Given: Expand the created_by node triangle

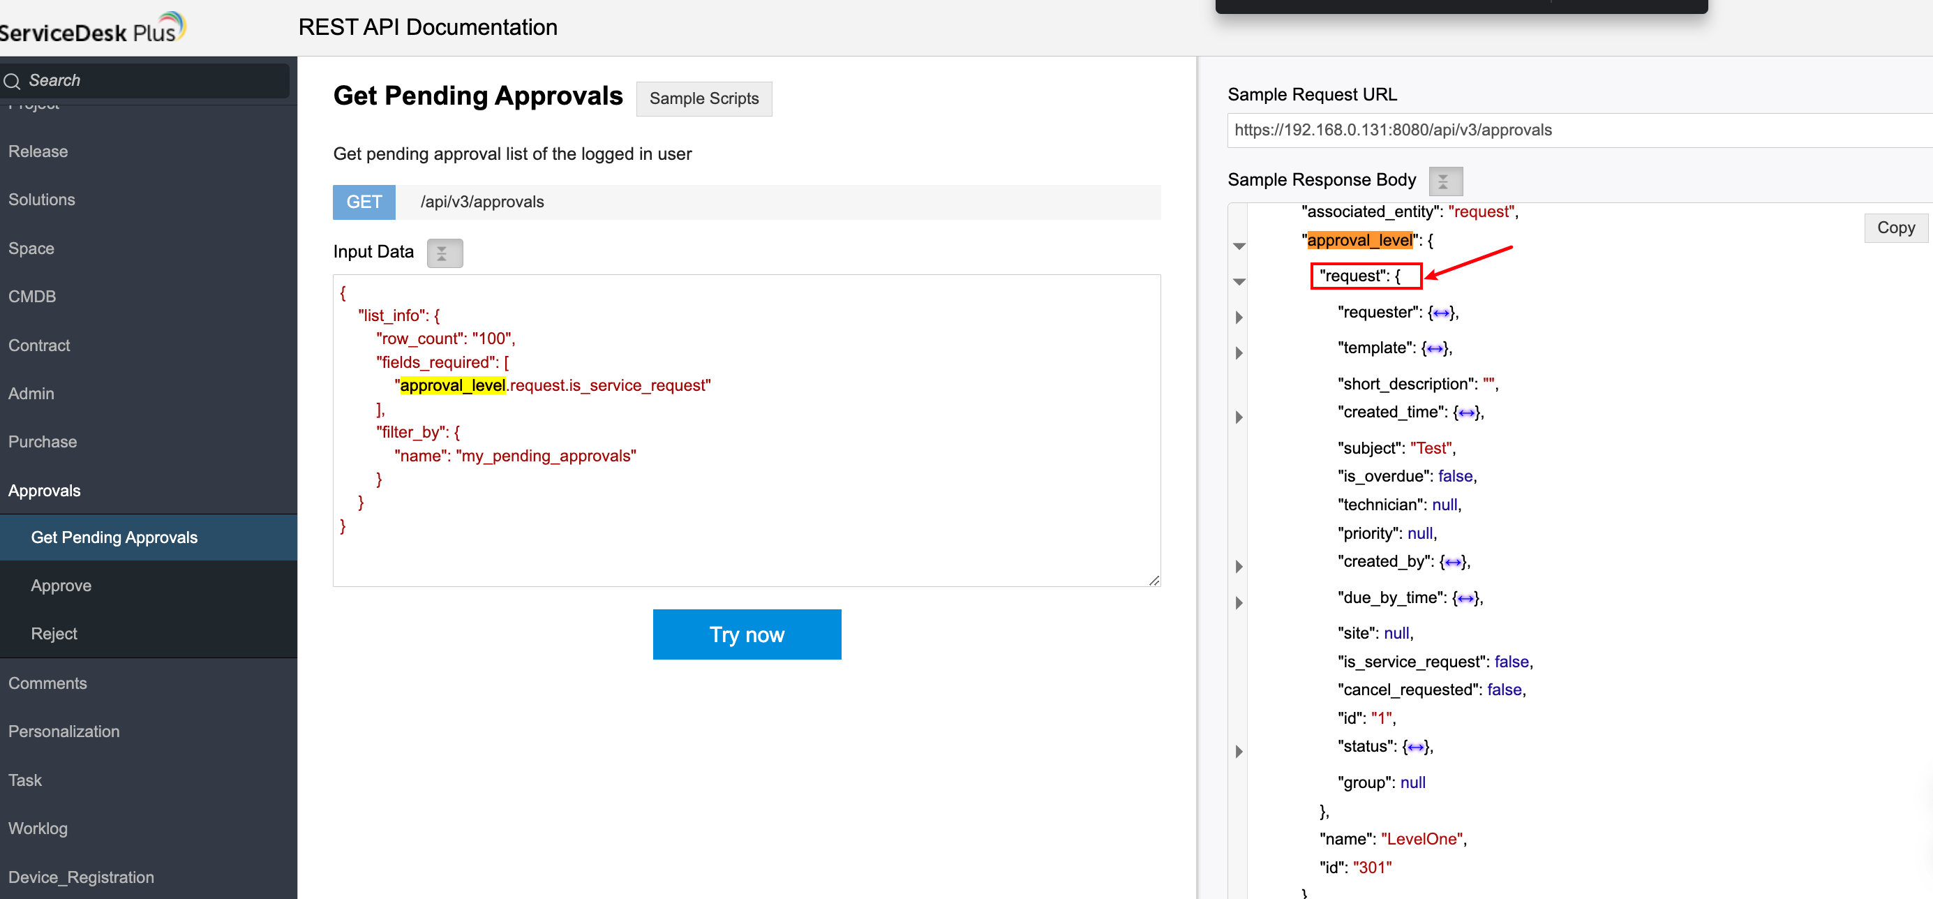Looking at the screenshot, I should point(1239,567).
